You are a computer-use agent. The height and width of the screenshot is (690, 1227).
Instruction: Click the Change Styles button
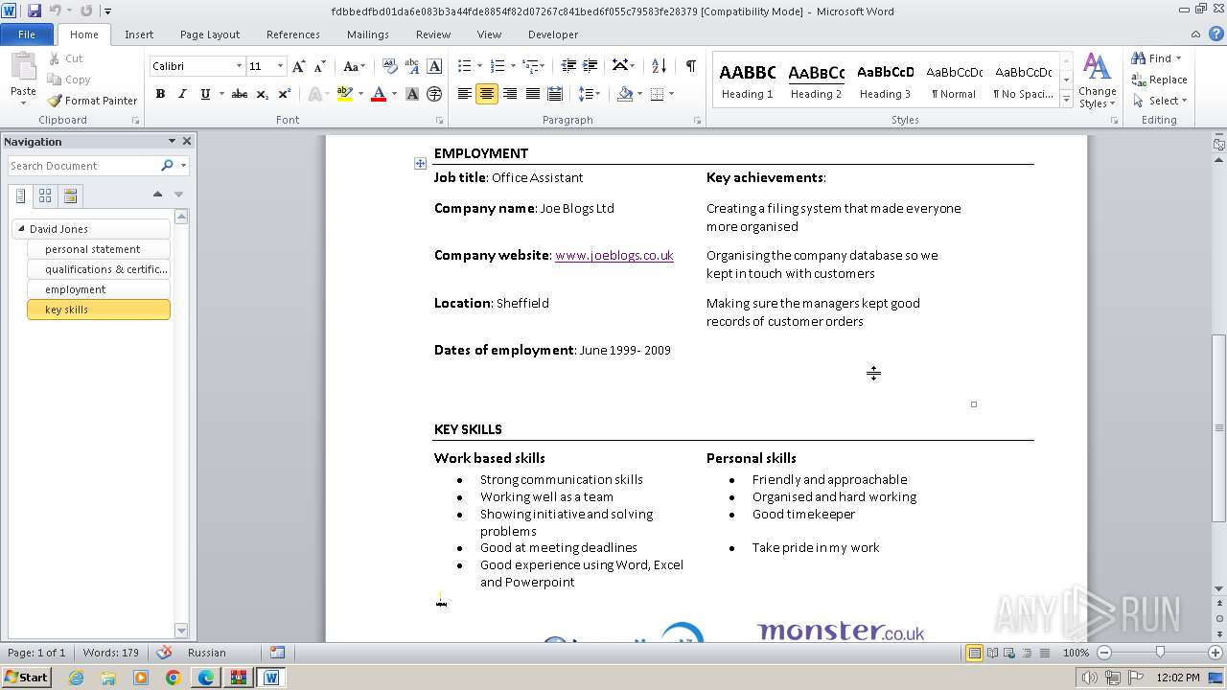tap(1097, 80)
